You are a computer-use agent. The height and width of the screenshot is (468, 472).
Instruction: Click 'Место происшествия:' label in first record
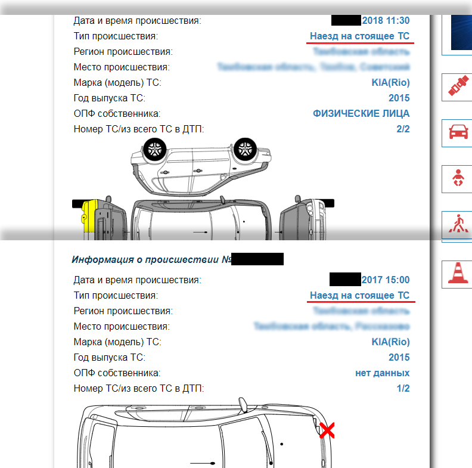(122, 67)
